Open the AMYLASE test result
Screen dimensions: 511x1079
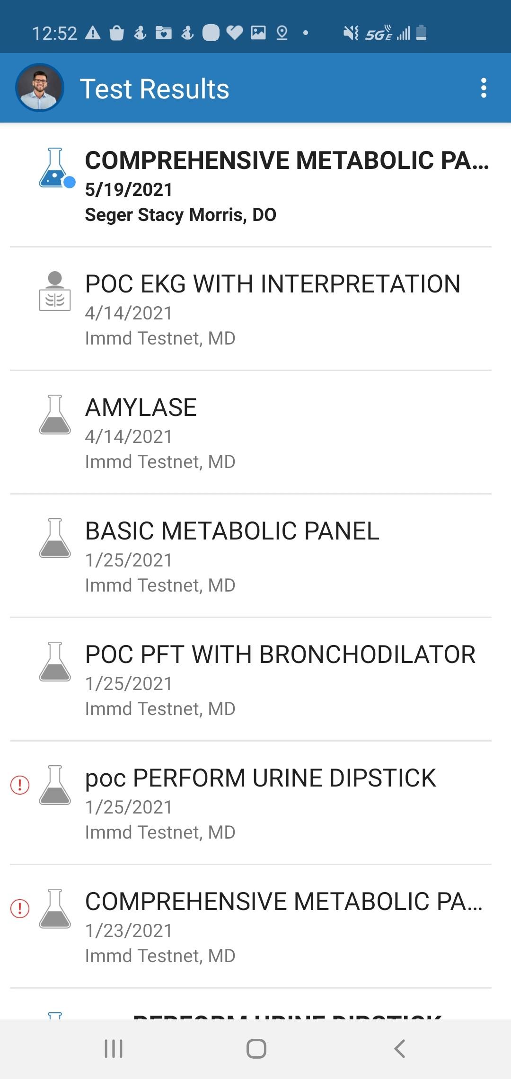255,433
